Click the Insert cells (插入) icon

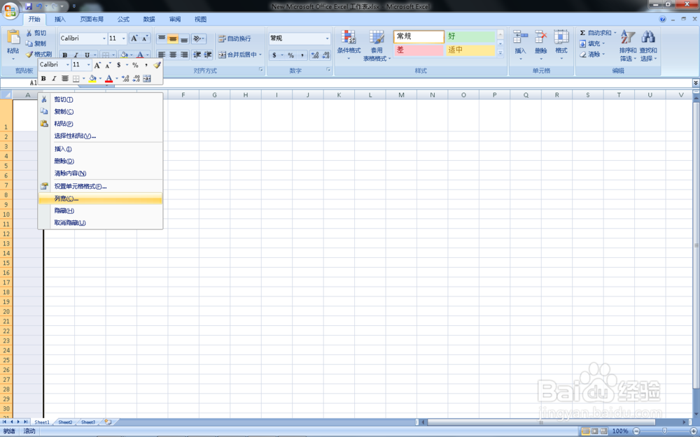[x=520, y=38]
